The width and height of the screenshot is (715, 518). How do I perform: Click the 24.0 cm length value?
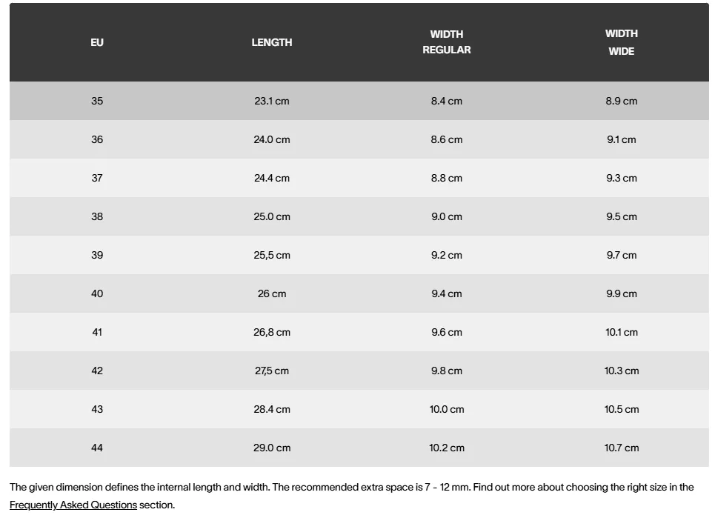tap(272, 139)
